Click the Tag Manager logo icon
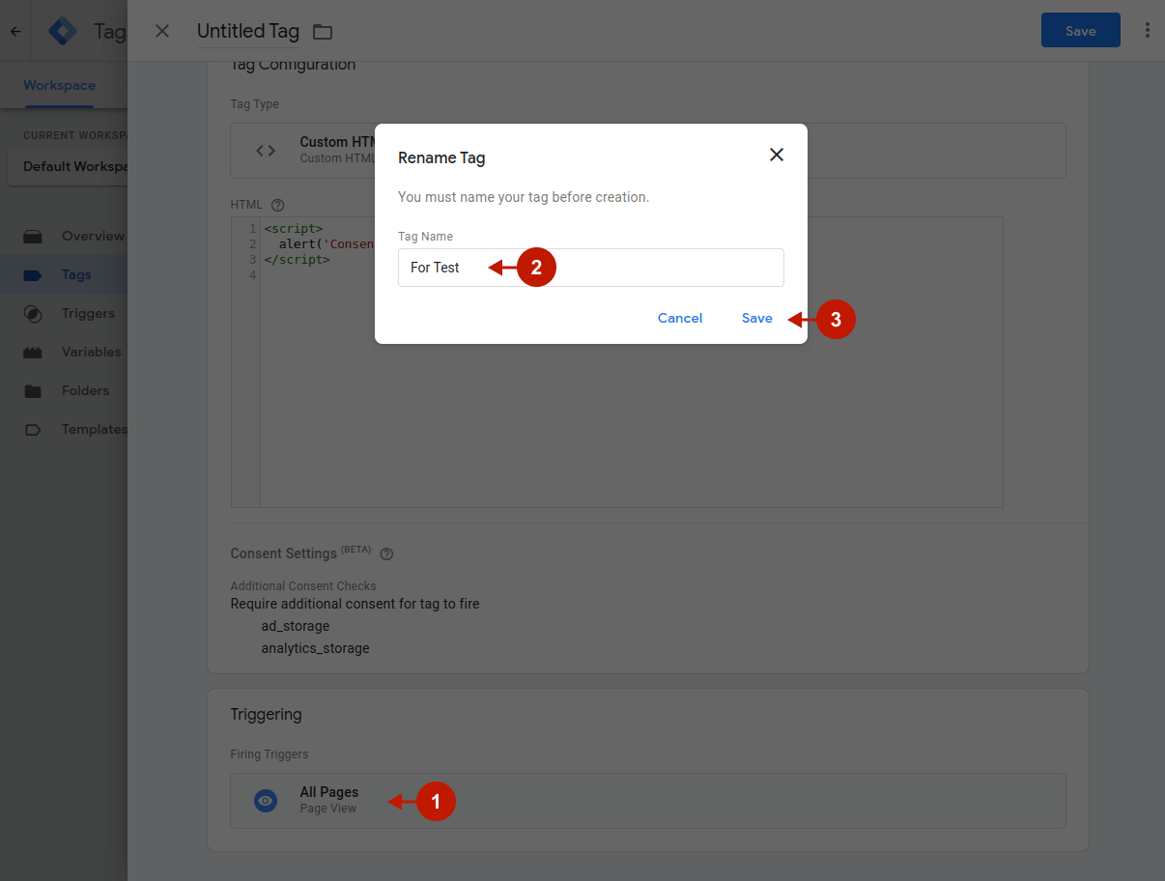The height and width of the screenshot is (881, 1165). tap(63, 31)
